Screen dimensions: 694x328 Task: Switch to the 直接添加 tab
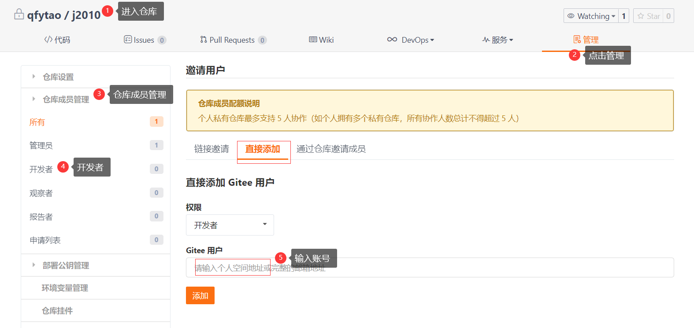click(263, 150)
